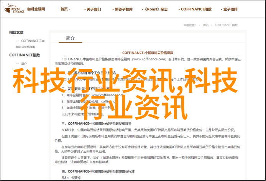Image resolution: width=266 pixels, height=181 pixels.
Task: Click the www.coffinance.com link in paragraph
Action: tap(149, 59)
